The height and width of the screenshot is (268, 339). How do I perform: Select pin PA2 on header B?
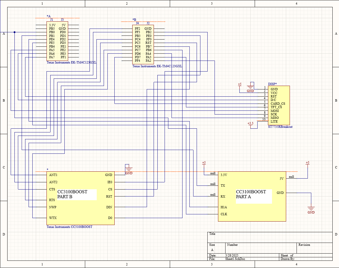click(148, 61)
